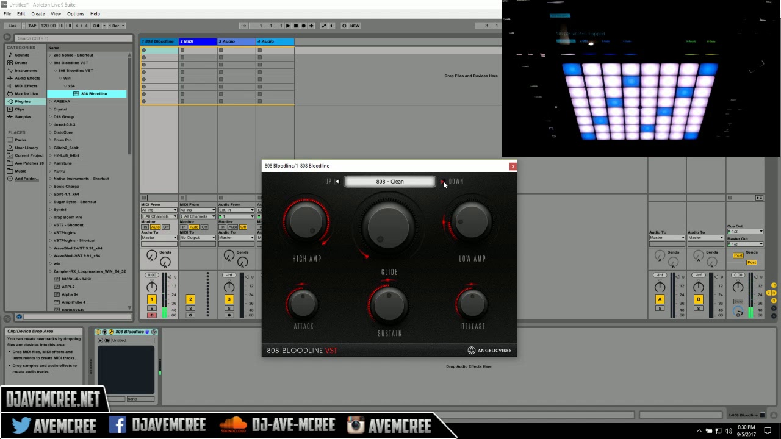Open the Audio Effects browser category

pyautogui.click(x=27, y=78)
